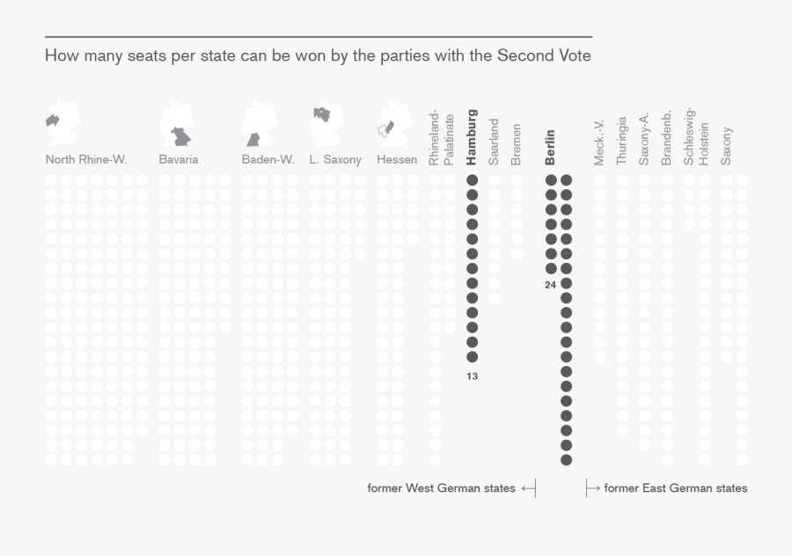Click the number 13 under Hamburg
Viewport: 792px width, 556px height.
pos(473,377)
